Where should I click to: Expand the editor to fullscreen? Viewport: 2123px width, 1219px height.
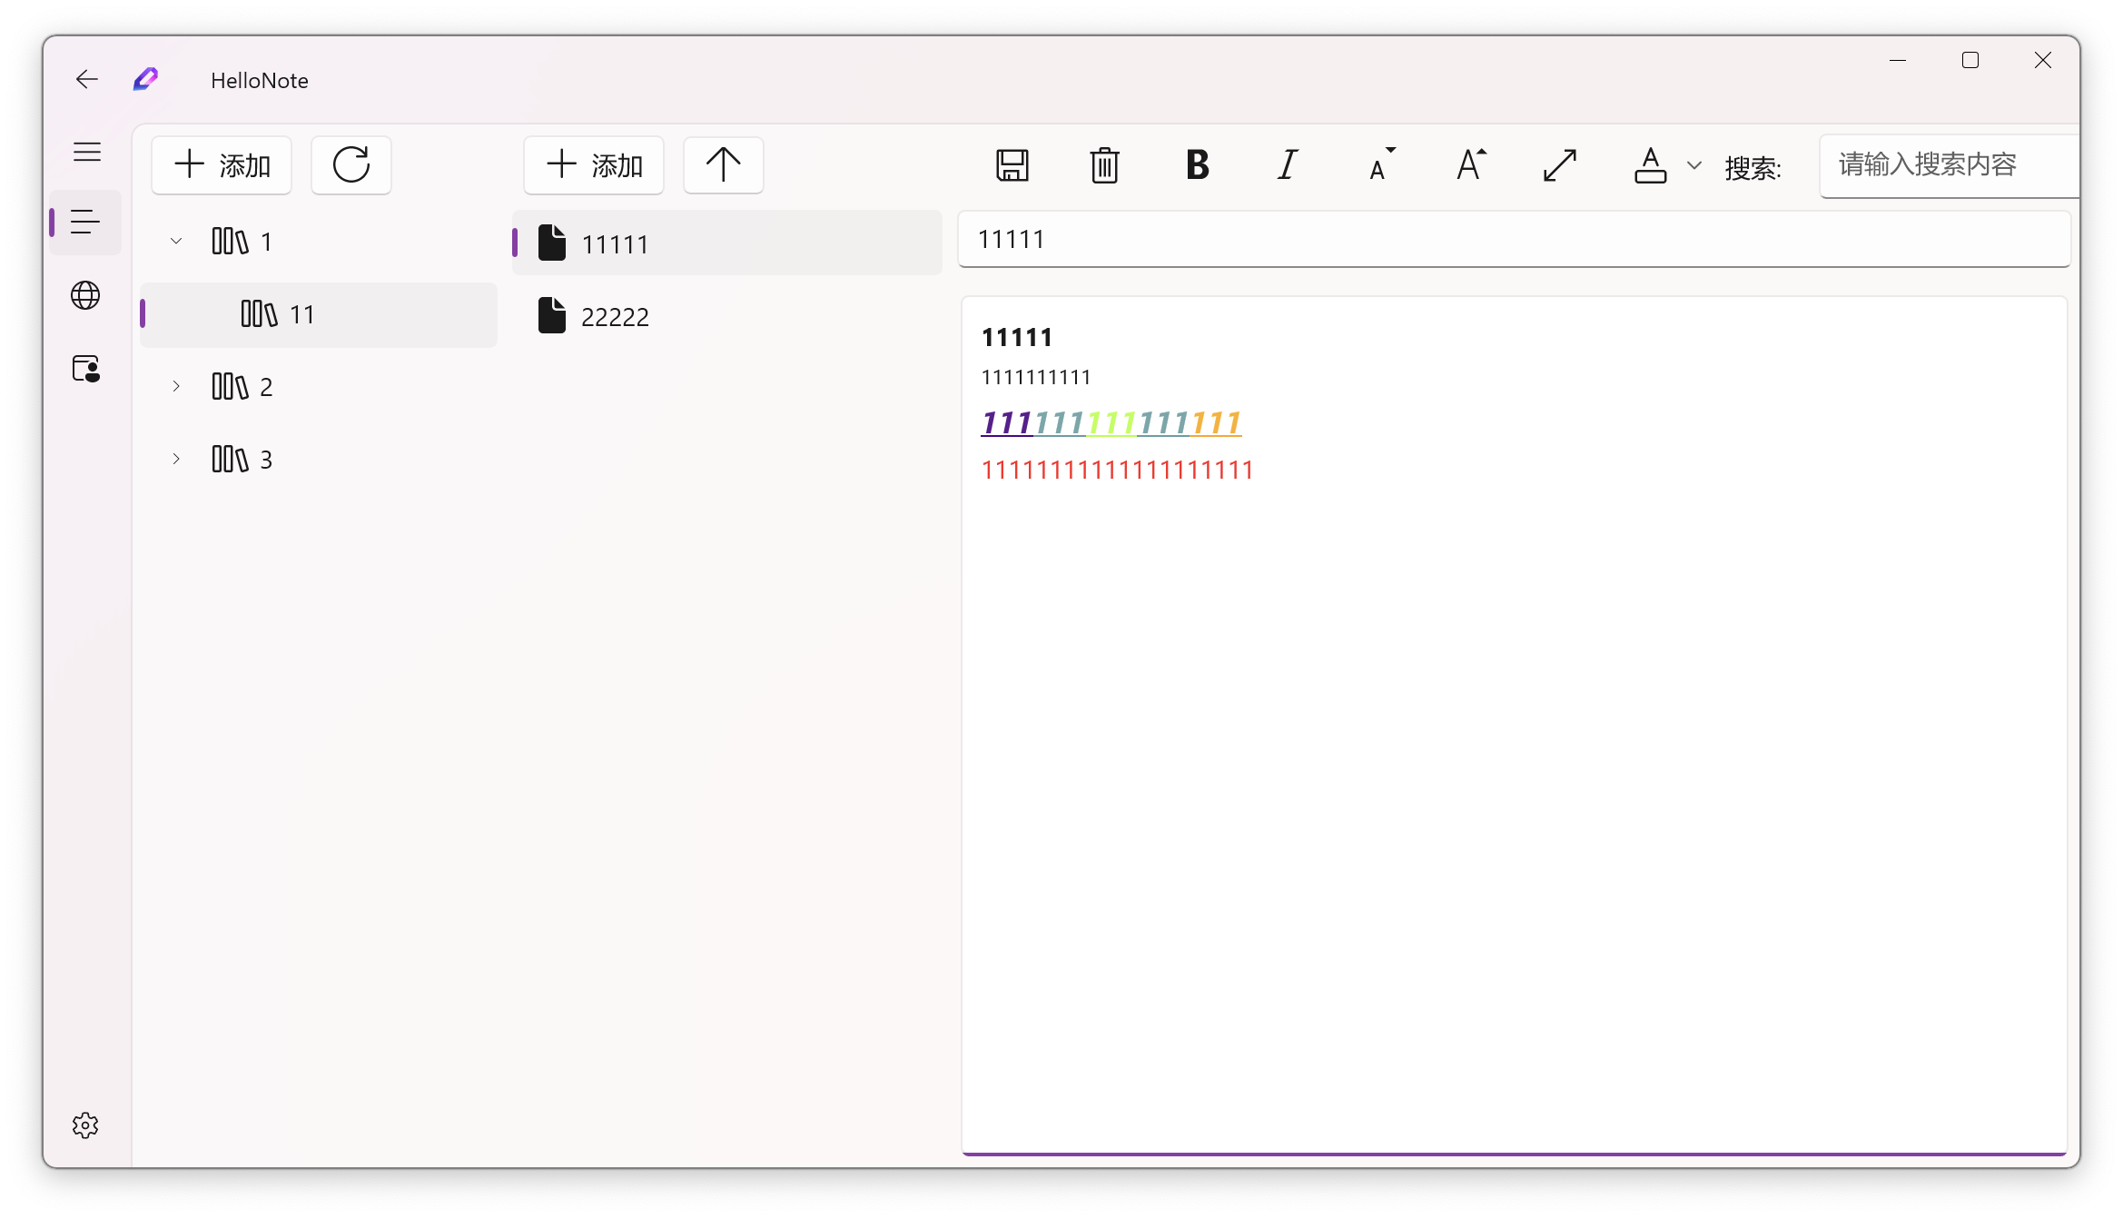(1559, 165)
